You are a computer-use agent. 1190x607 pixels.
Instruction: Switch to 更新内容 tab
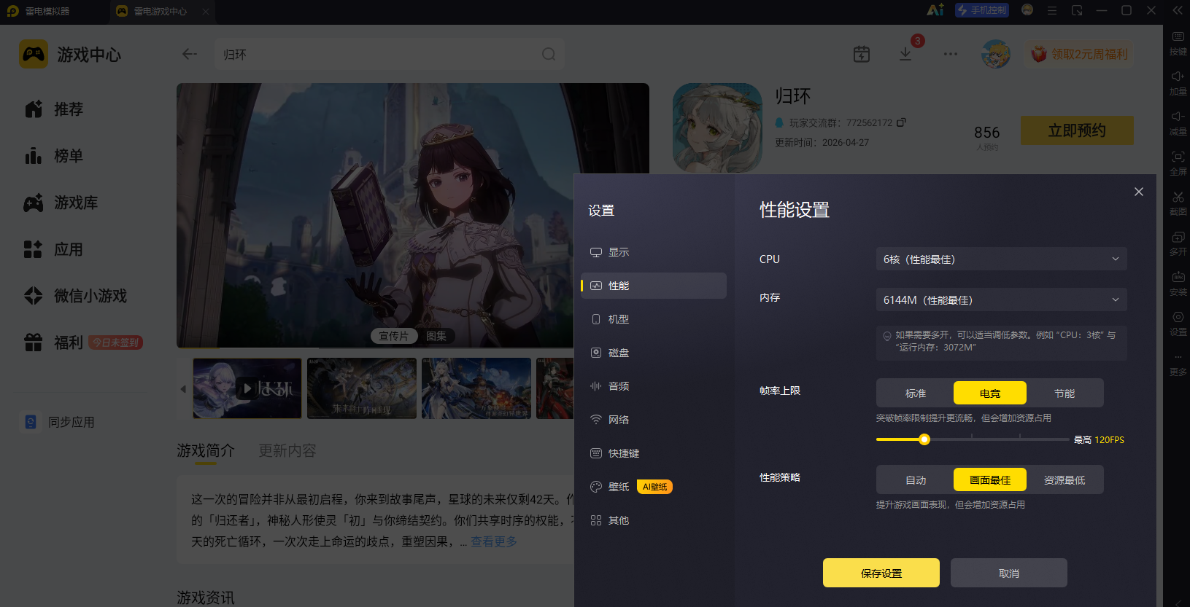pos(287,451)
